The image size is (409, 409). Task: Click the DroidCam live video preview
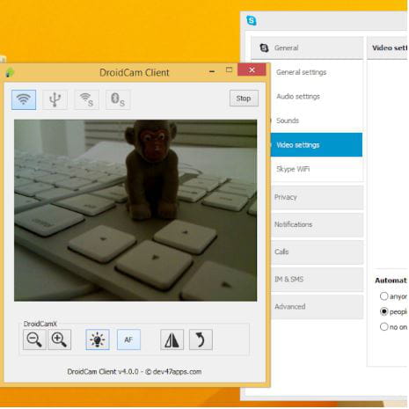point(135,210)
